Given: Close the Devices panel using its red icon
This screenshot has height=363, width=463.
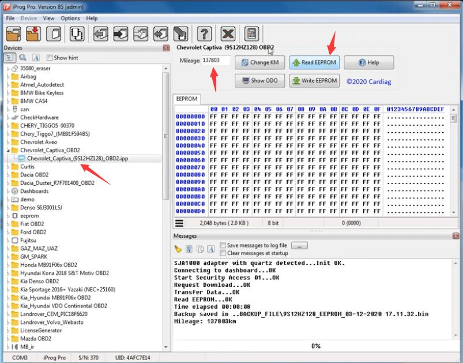Looking at the screenshot, I should (x=166, y=48).
